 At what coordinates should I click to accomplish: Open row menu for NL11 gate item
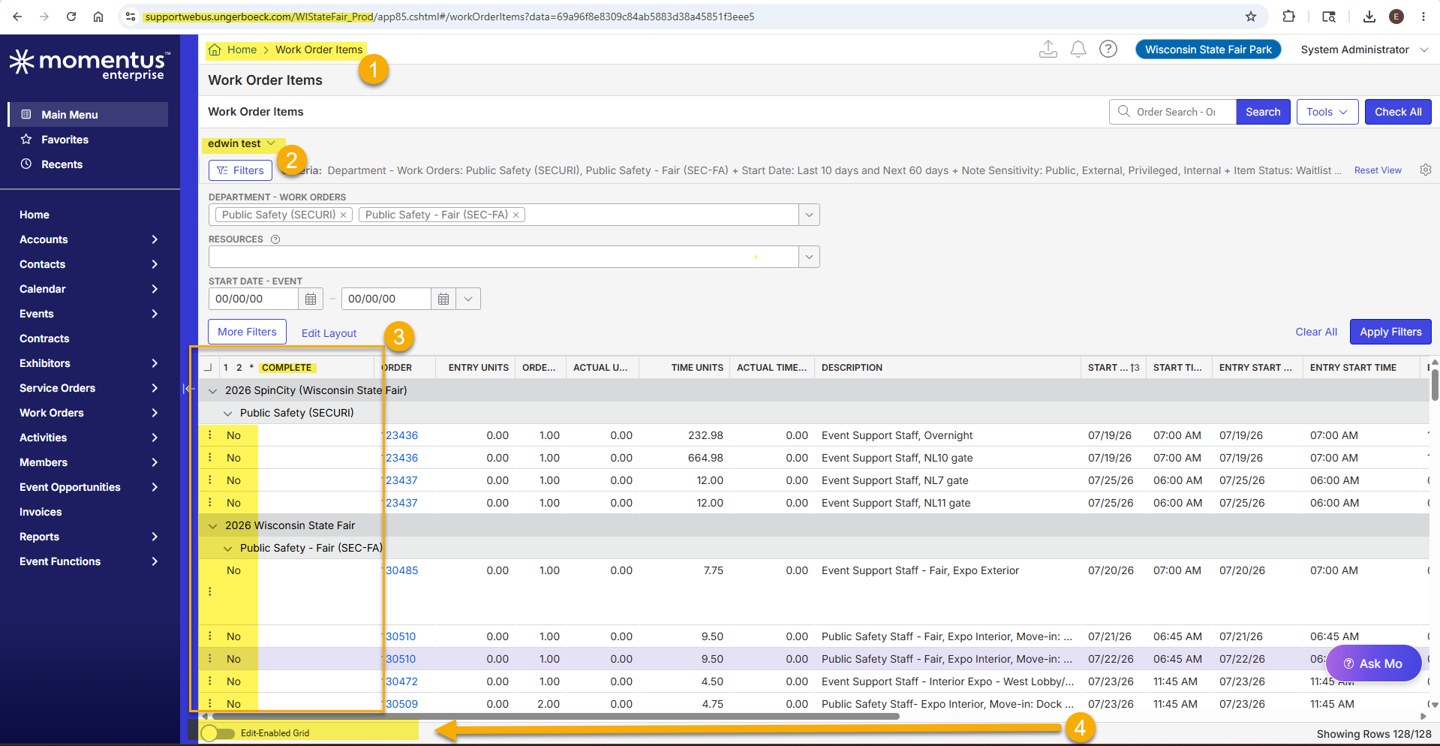pos(210,502)
